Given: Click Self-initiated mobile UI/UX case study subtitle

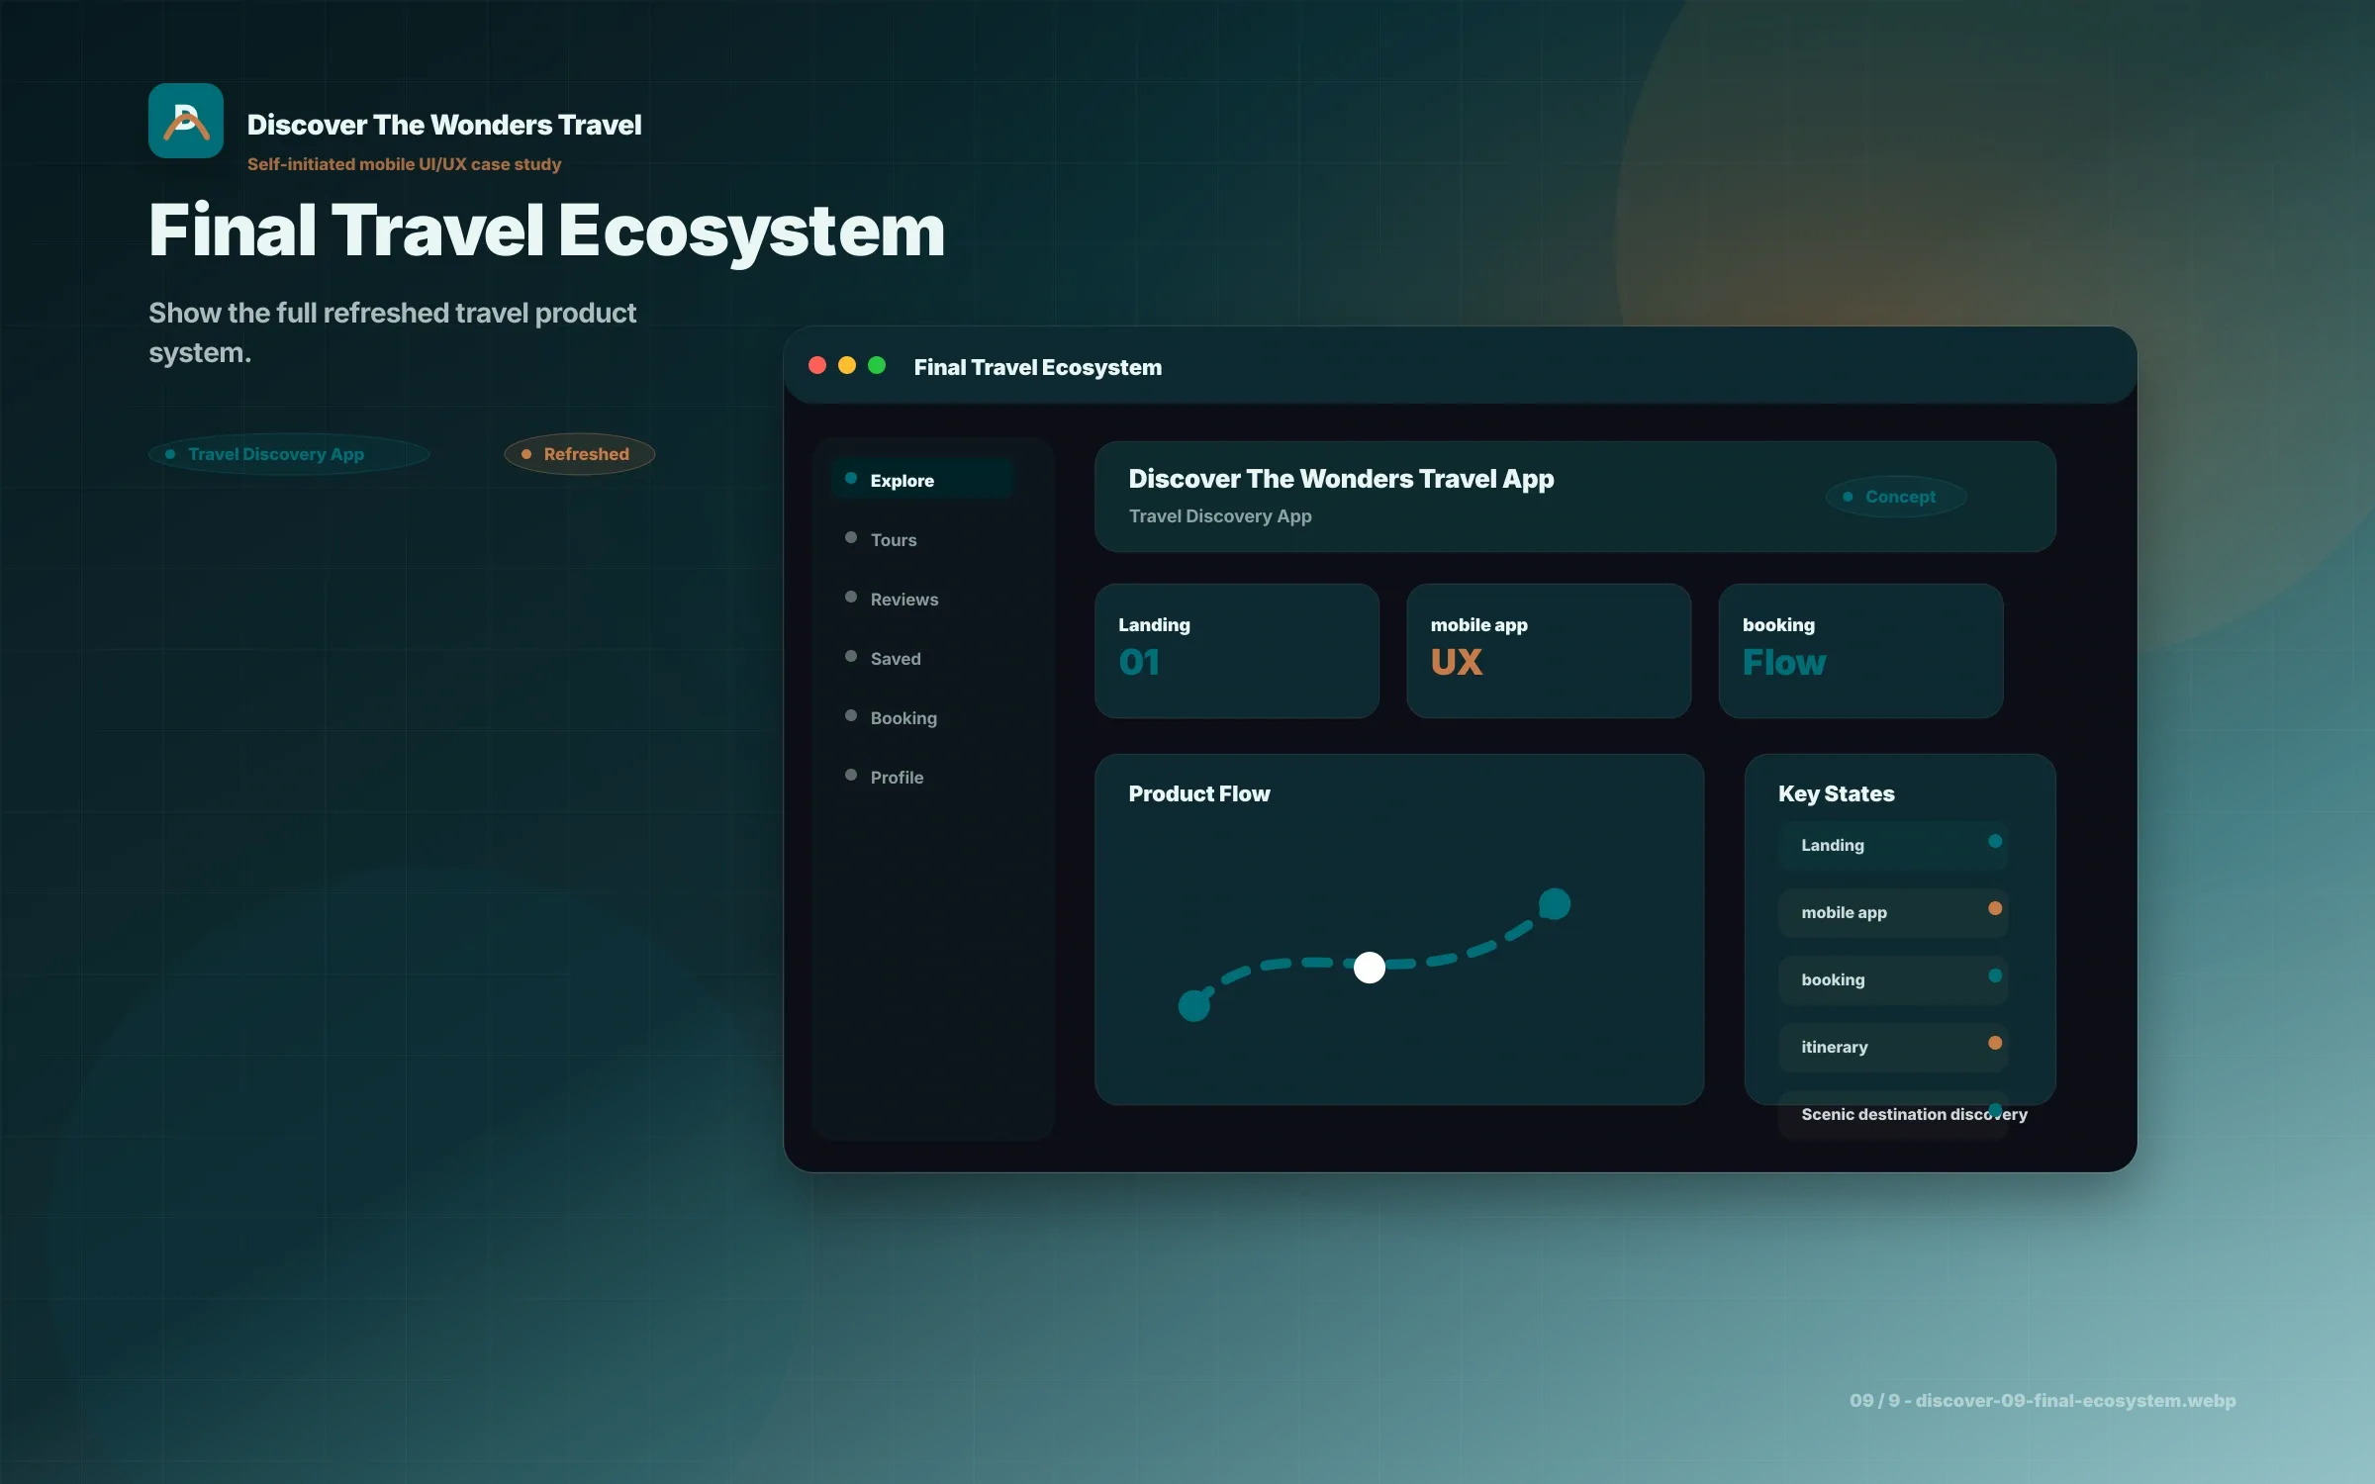Looking at the screenshot, I should 404,164.
